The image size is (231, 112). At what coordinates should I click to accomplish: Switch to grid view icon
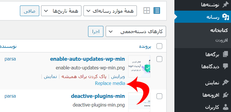[147, 11]
